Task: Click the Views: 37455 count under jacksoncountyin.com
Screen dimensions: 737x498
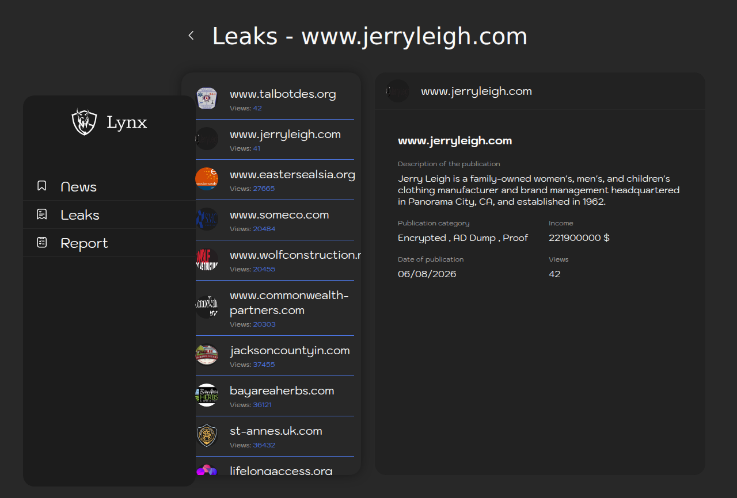Action: click(252, 365)
